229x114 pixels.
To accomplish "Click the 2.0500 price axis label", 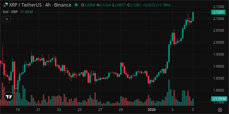I will point(218,30).
